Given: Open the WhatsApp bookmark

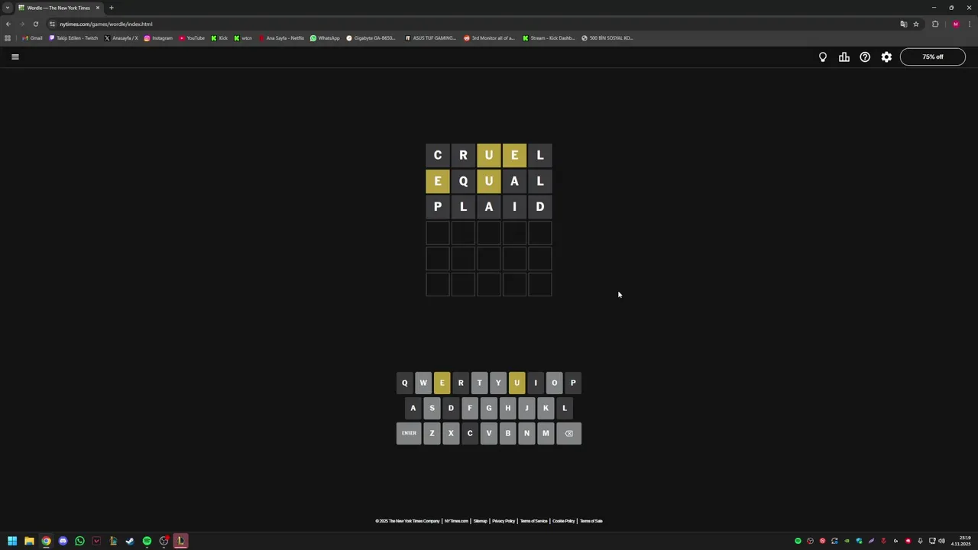Looking at the screenshot, I should [325, 37].
